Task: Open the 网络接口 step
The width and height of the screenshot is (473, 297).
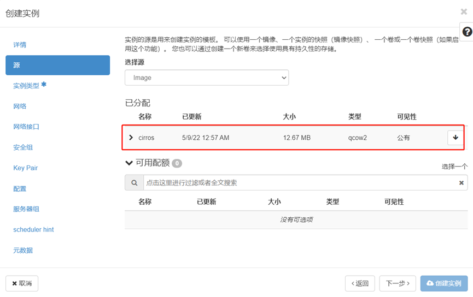Action: coord(26,127)
